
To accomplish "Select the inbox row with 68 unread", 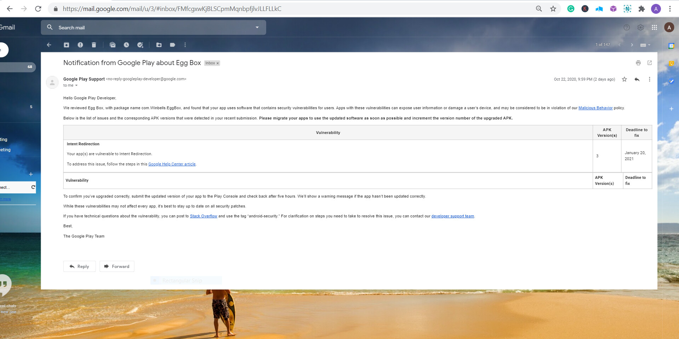I will (x=17, y=67).
